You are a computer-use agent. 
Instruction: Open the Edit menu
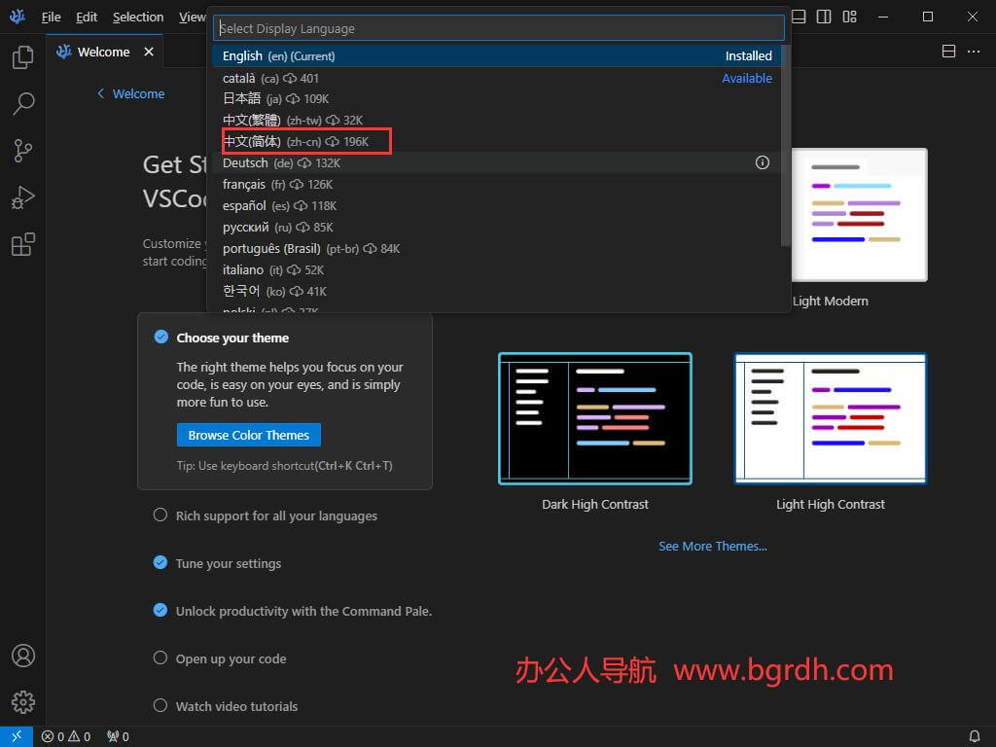coord(87,17)
